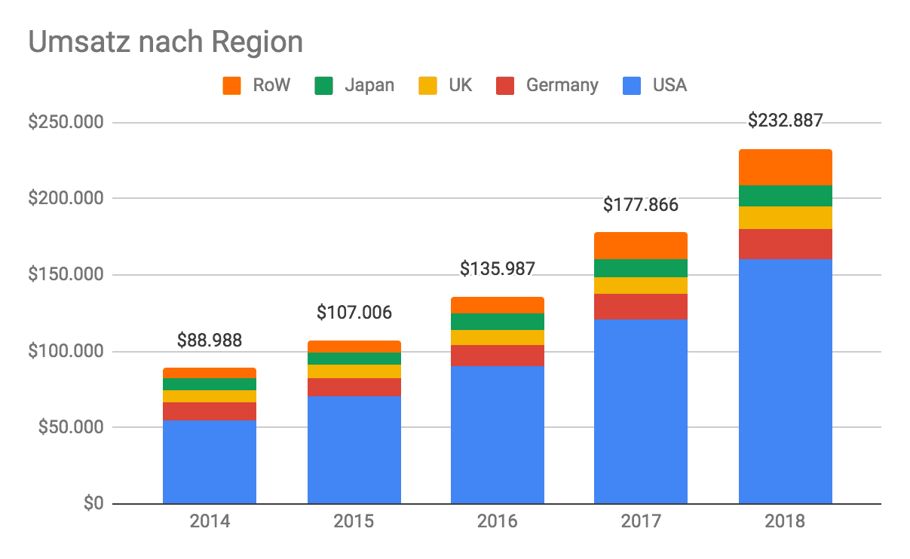
Task: Click the $150.000 y-axis label
Action: pos(64,275)
